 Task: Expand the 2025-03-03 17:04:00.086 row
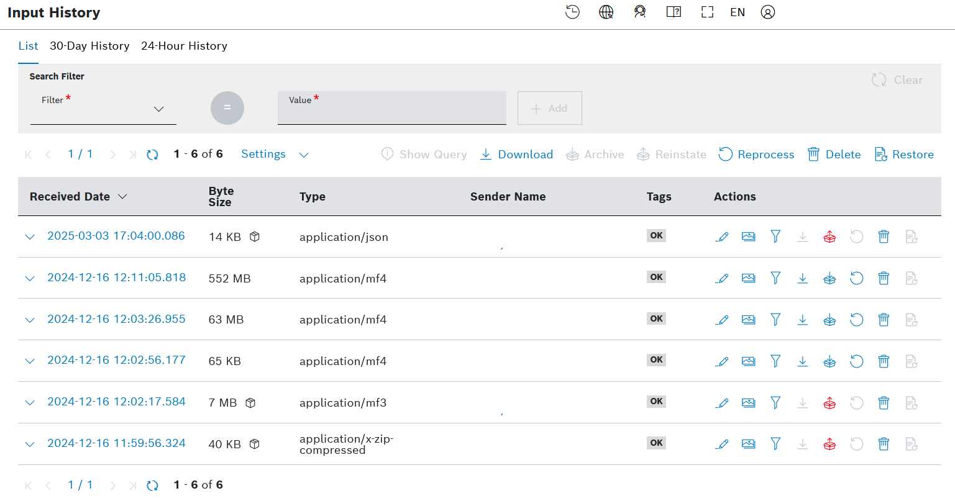click(30, 237)
